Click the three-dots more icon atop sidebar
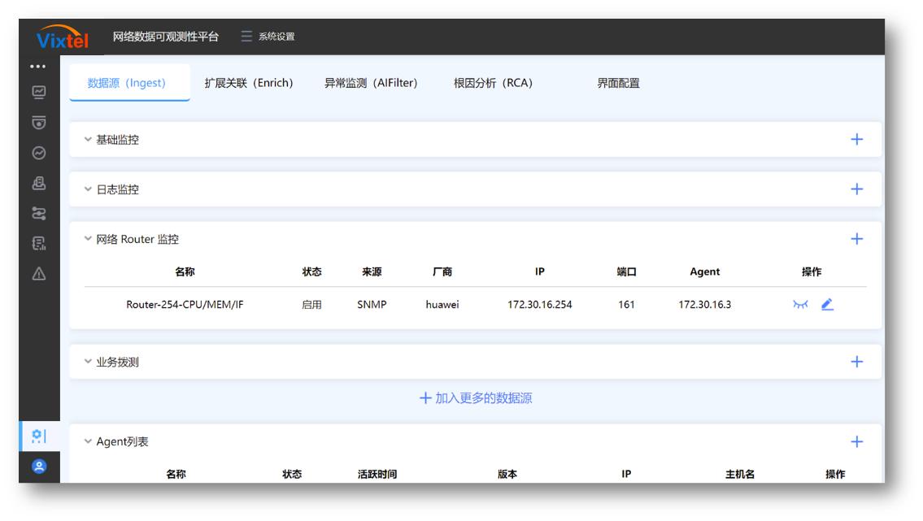This screenshot has height=521, width=923. point(38,66)
